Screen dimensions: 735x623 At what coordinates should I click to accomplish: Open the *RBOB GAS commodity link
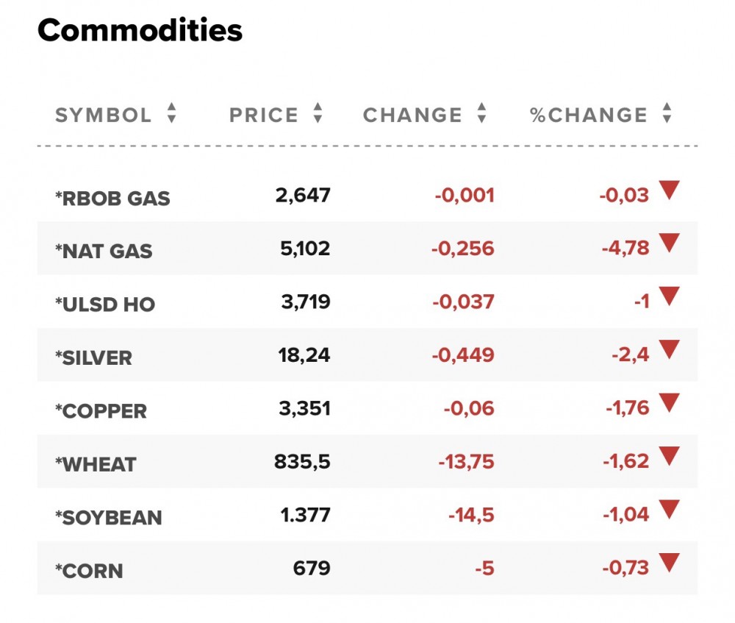click(112, 199)
